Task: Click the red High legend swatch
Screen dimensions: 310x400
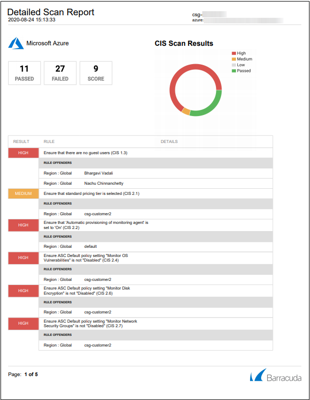Action: [234, 53]
